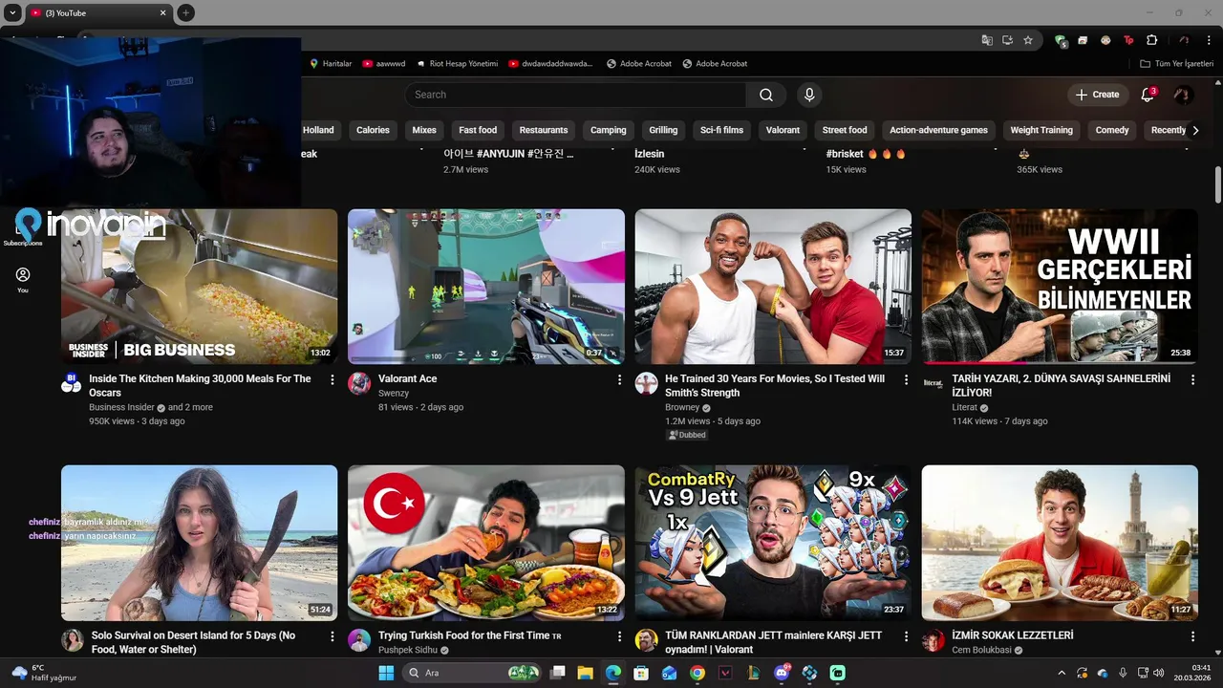Screen dimensions: 1223x688
Task: Open options for Trying Turkish Food video
Action: pos(619,636)
